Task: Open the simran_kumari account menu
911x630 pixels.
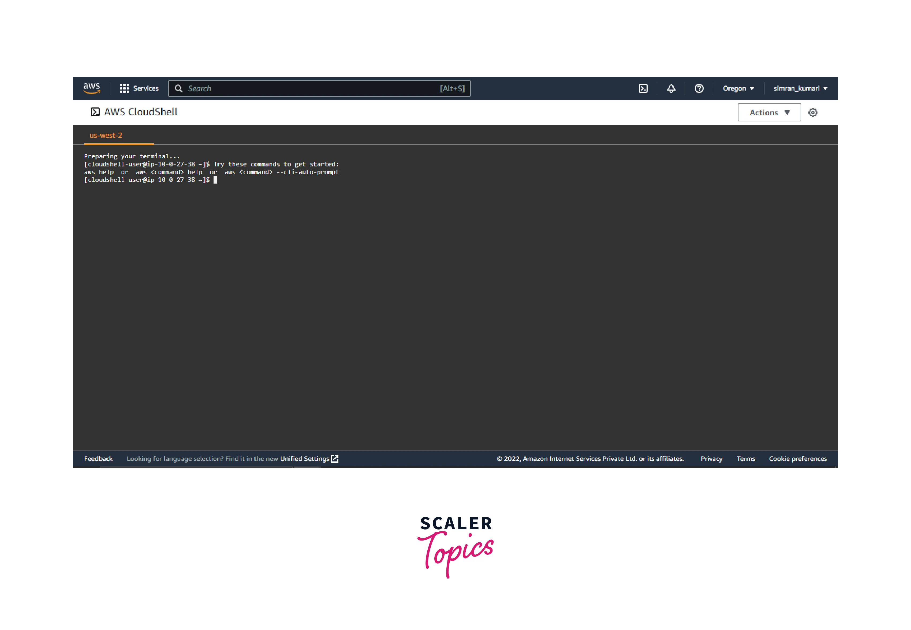Action: [x=800, y=88]
